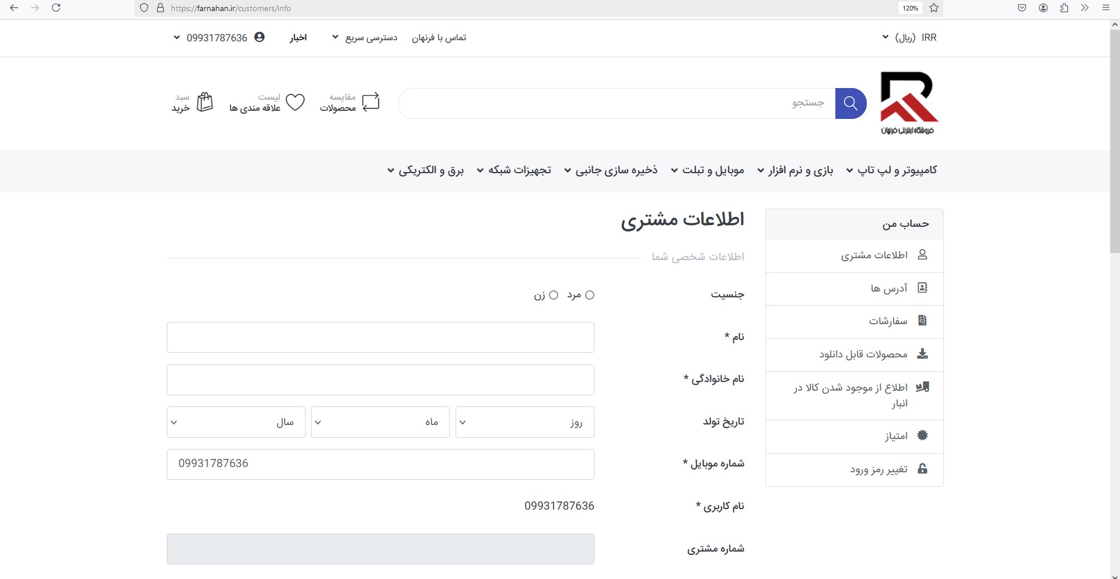Expand the ماه birth month dropdown

380,422
